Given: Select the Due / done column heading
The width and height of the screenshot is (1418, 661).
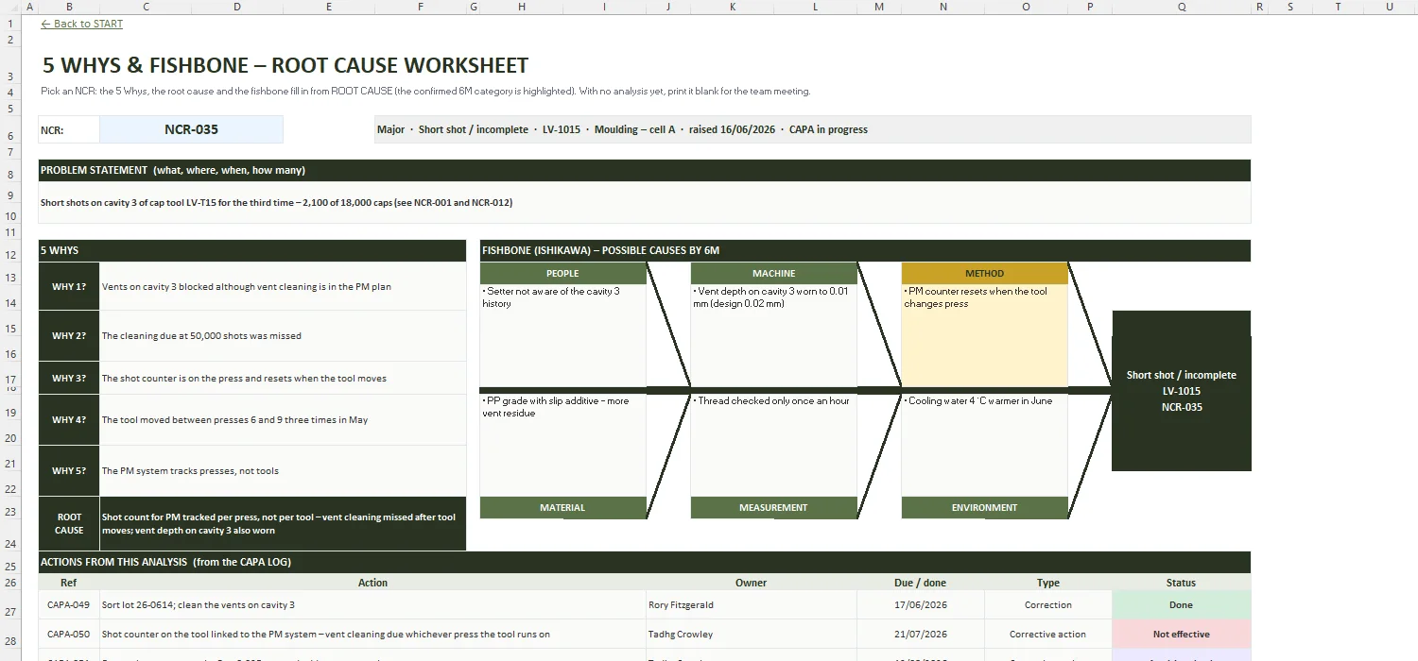Looking at the screenshot, I should click(x=920, y=583).
